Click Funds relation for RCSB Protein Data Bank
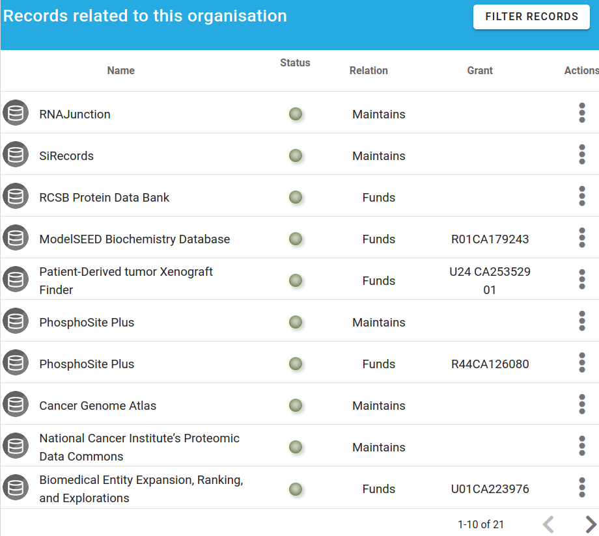 pyautogui.click(x=378, y=197)
